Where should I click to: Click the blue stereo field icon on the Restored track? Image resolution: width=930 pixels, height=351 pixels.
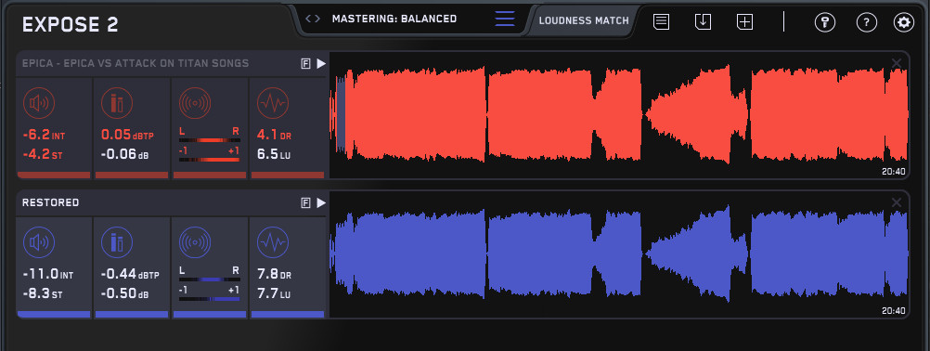click(x=195, y=242)
